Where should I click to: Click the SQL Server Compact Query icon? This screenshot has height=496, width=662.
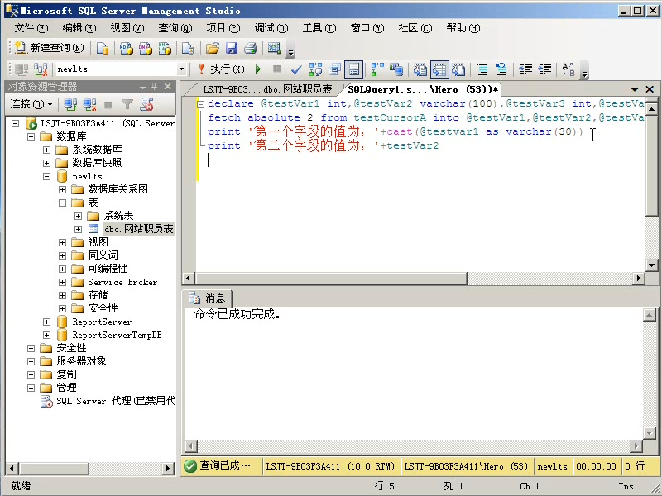188,48
